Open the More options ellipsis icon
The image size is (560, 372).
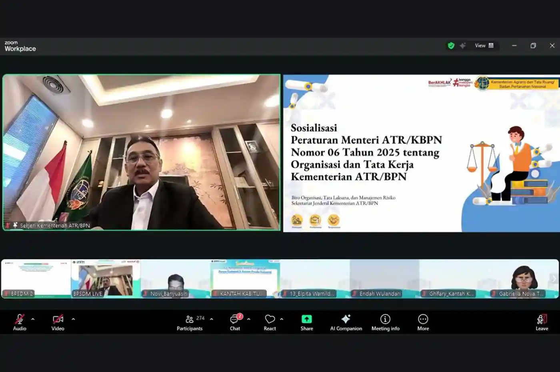423,319
